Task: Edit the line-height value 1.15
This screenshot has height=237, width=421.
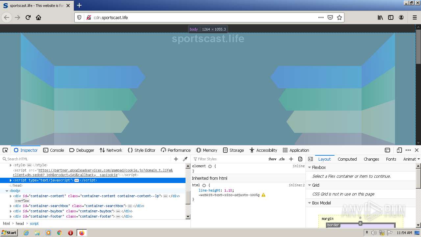Action: coord(229,190)
